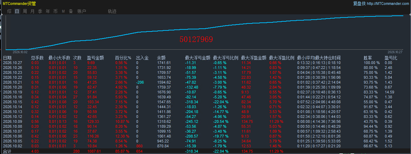The width and height of the screenshot is (411, 154).
Task: Select the 2026.10.26 date row
Action: pyautogui.click(x=205, y=68)
